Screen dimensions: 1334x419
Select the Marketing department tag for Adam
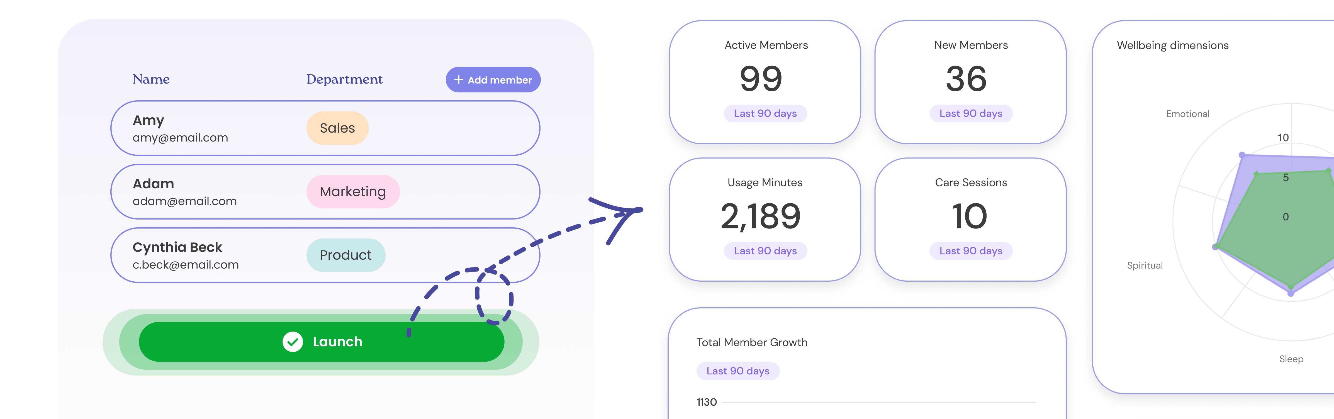[353, 192]
